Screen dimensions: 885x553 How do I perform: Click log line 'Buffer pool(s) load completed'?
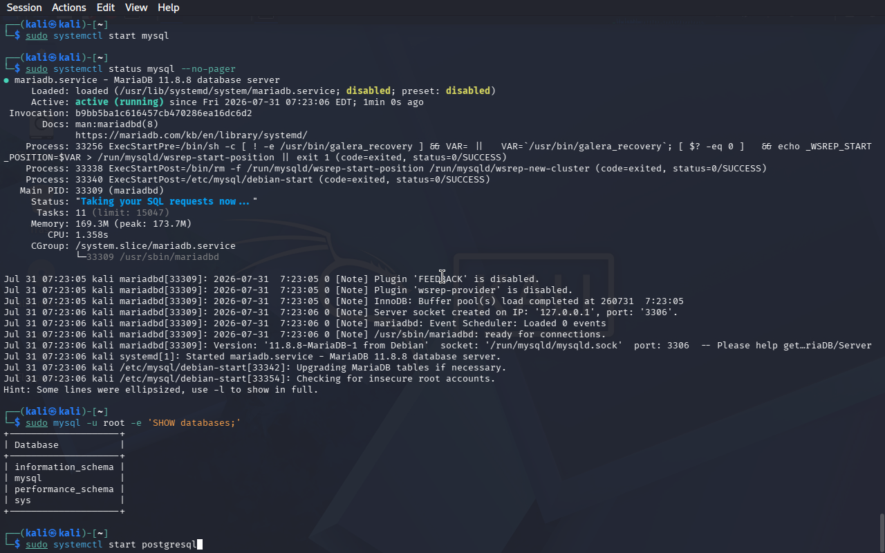tap(343, 301)
